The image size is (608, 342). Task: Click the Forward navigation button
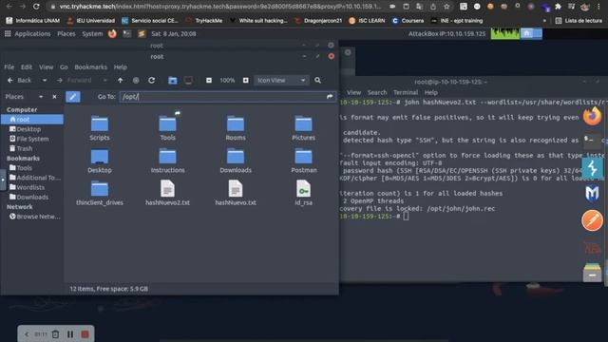[x=74, y=80]
